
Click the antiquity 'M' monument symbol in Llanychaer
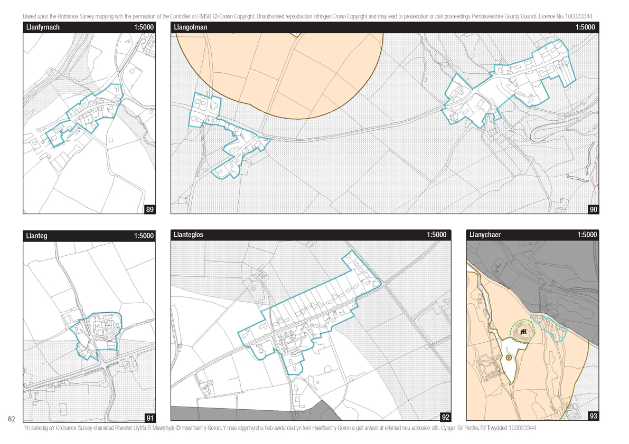pyautogui.click(x=522, y=332)
